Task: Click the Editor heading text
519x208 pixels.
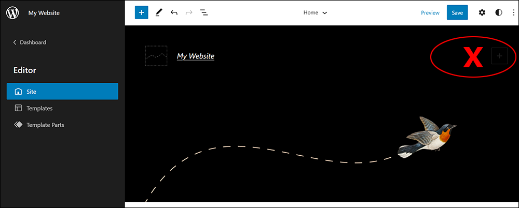Action: (25, 70)
